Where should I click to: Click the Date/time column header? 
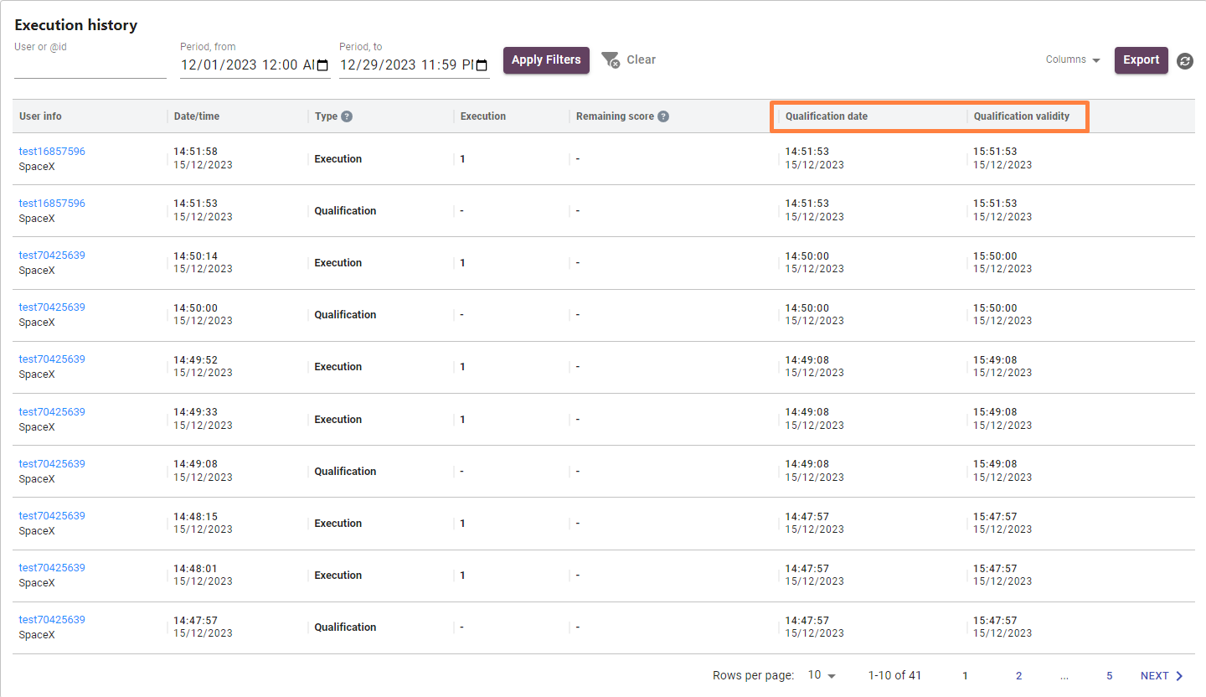click(x=197, y=116)
